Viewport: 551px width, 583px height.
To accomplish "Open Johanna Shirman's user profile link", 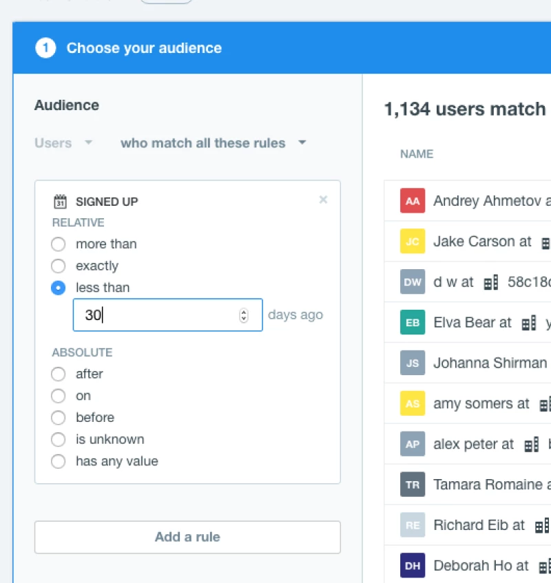I will [490, 363].
